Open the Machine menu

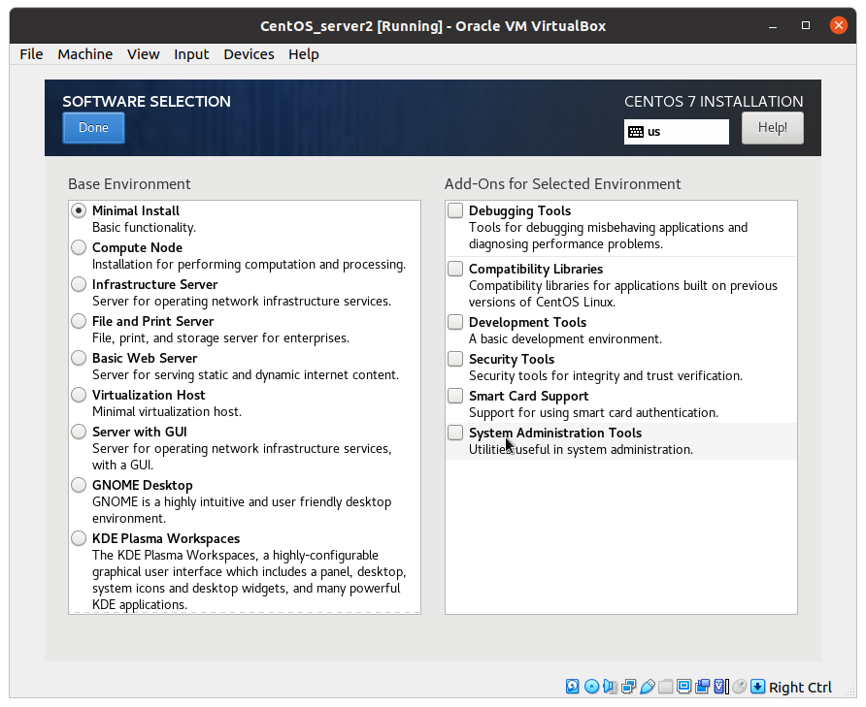(x=84, y=54)
